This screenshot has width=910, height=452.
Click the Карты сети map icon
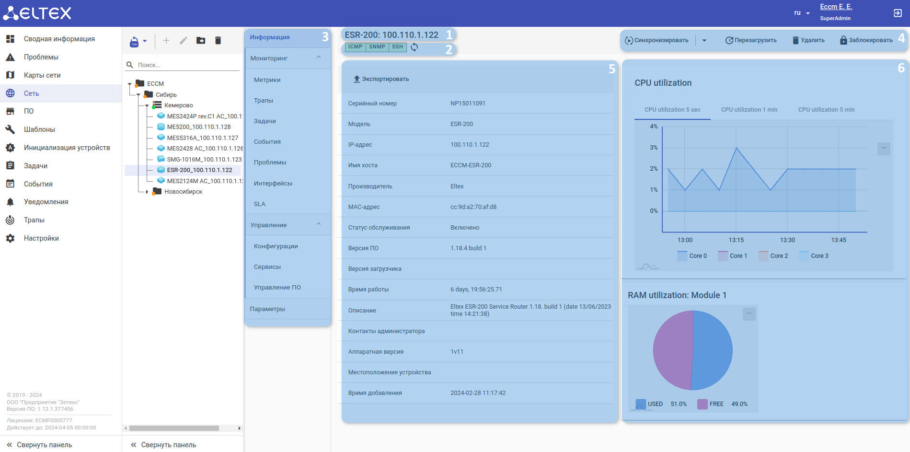(x=10, y=75)
